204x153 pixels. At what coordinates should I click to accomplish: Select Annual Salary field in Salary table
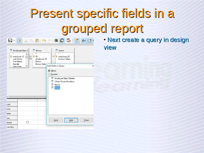click(65, 59)
